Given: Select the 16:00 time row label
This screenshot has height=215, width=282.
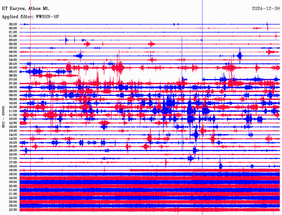Looking at the screenshot, I should click(13, 150).
